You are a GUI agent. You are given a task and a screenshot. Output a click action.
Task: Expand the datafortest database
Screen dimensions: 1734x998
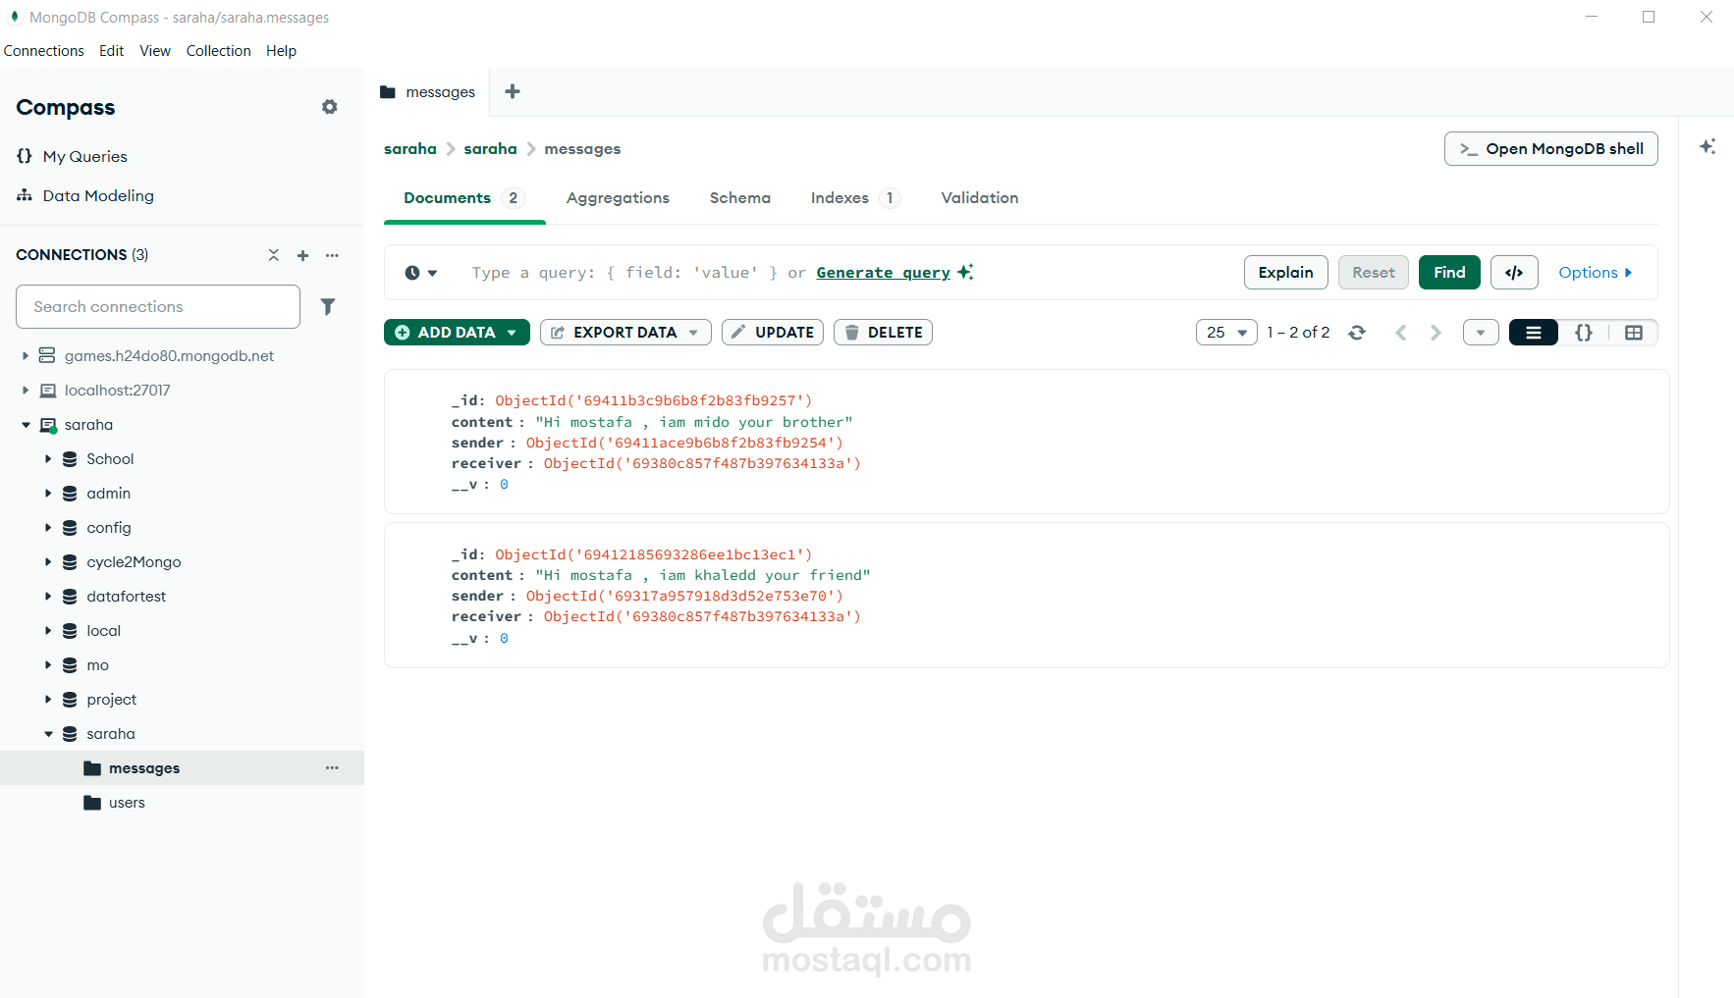click(x=48, y=597)
